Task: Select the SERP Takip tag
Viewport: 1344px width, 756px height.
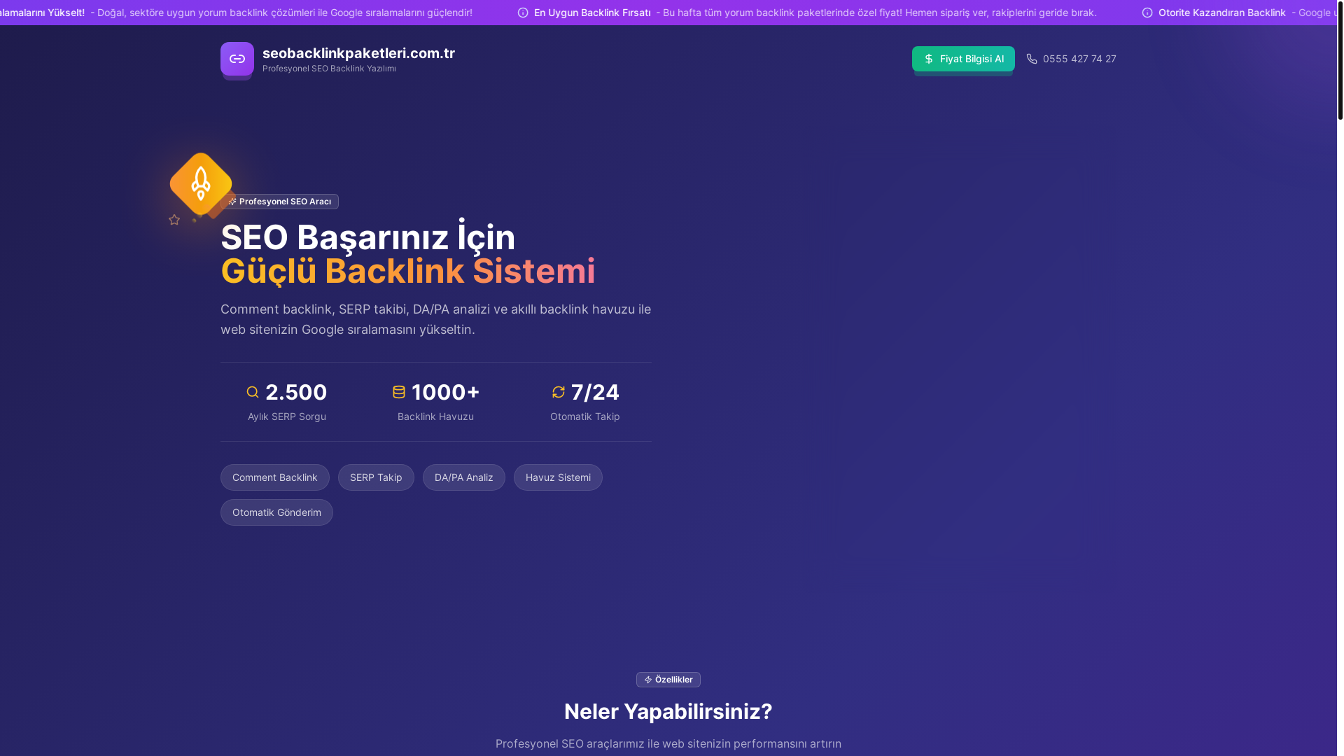Action: pyautogui.click(x=376, y=477)
